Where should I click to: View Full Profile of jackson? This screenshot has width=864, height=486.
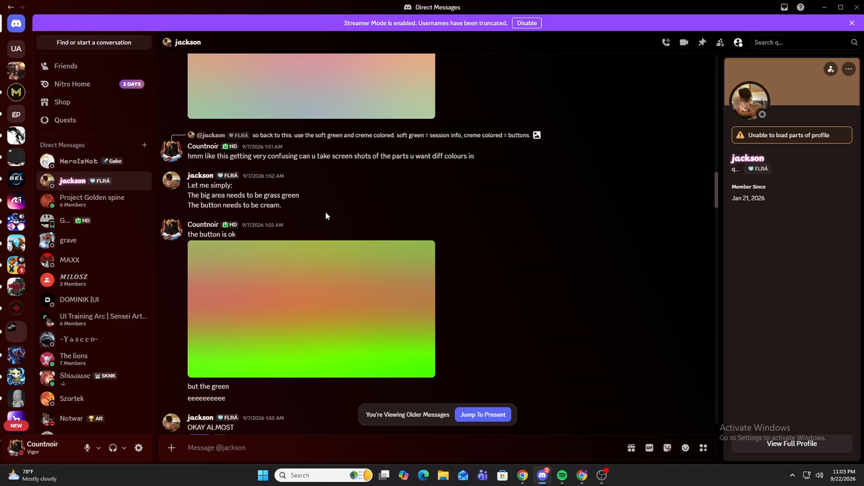[792, 443]
